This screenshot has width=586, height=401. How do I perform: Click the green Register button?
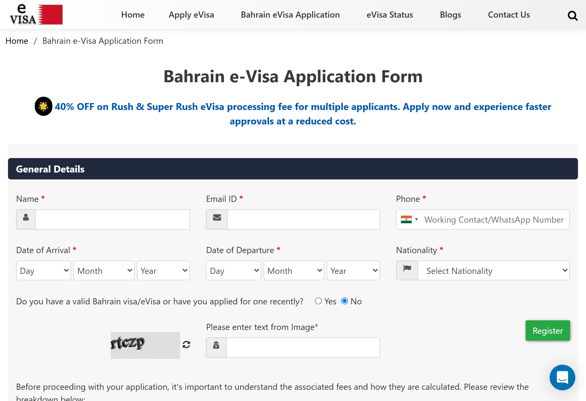pos(548,331)
